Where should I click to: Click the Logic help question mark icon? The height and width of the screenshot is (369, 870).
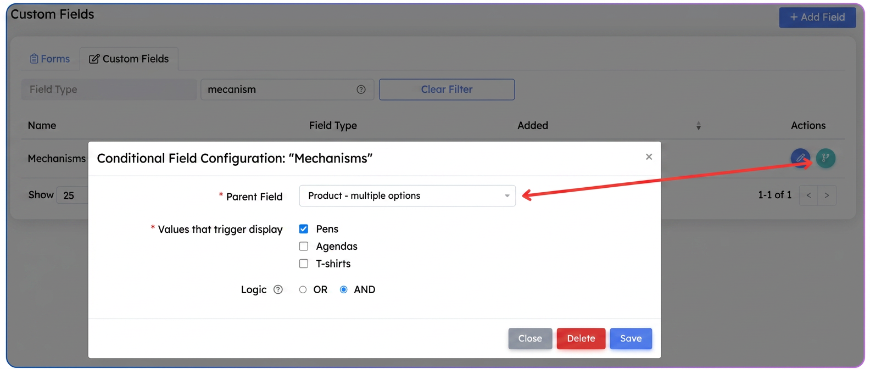278,289
